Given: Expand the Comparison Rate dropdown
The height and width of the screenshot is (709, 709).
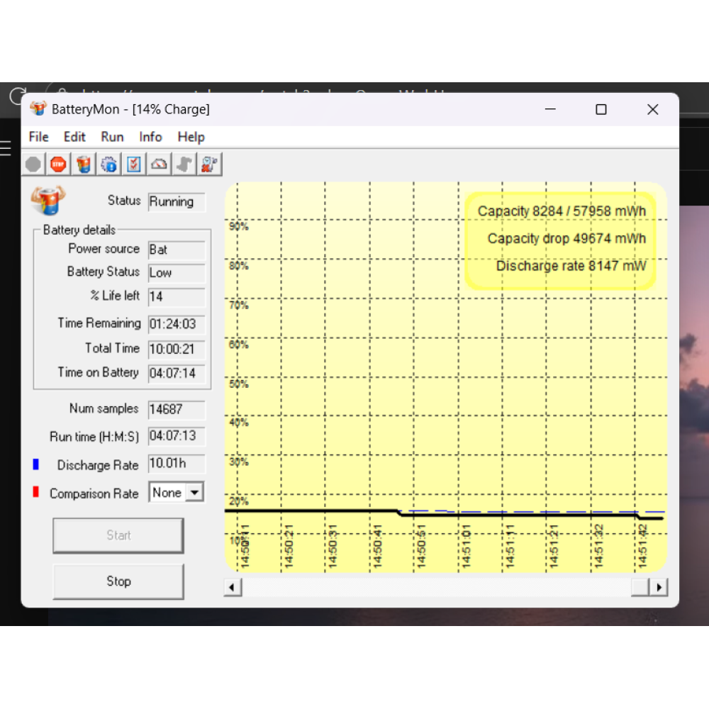Looking at the screenshot, I should [194, 493].
